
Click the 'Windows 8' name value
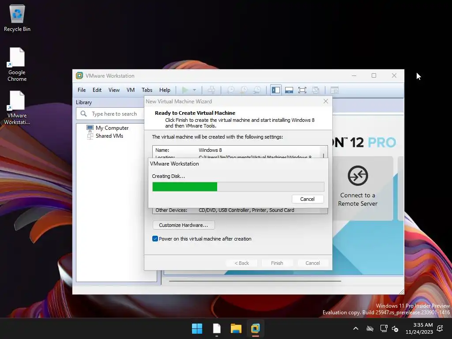[x=211, y=150]
